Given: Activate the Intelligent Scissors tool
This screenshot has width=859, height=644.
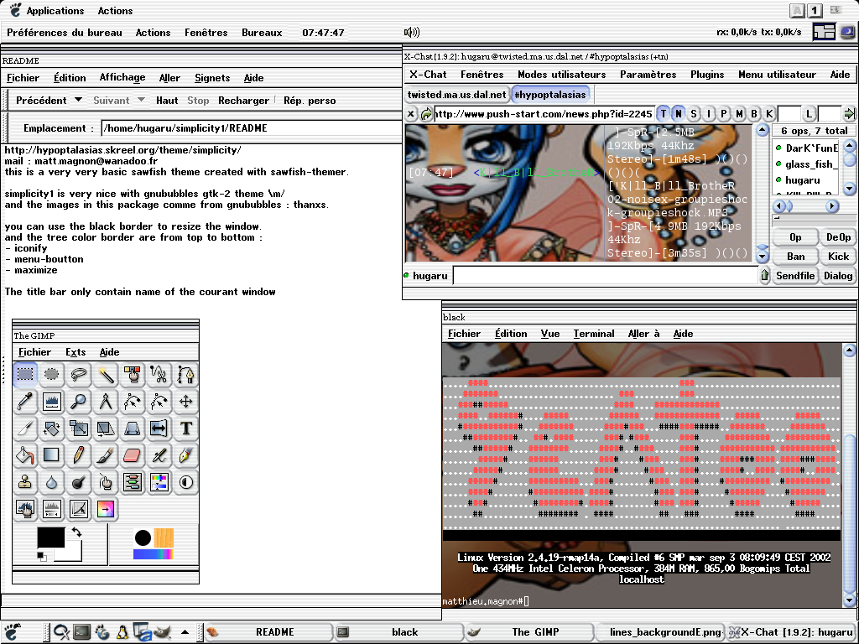Looking at the screenshot, I should [159, 375].
